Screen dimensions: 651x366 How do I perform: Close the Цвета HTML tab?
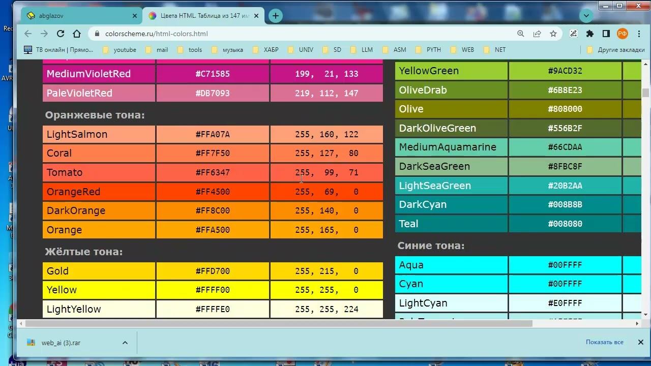tap(256, 16)
